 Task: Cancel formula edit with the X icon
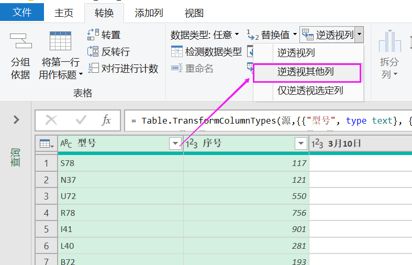coord(51,120)
